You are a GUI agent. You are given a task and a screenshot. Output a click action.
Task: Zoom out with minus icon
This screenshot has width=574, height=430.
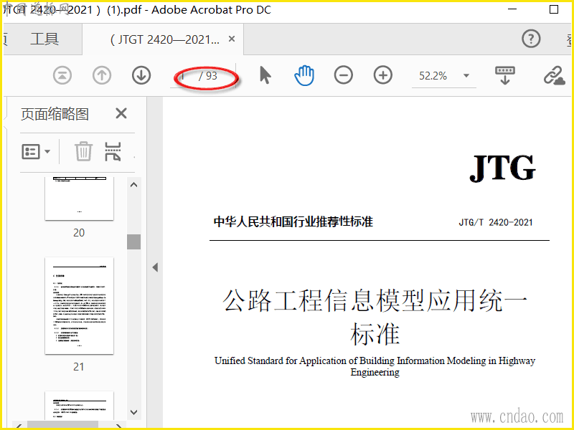(344, 75)
